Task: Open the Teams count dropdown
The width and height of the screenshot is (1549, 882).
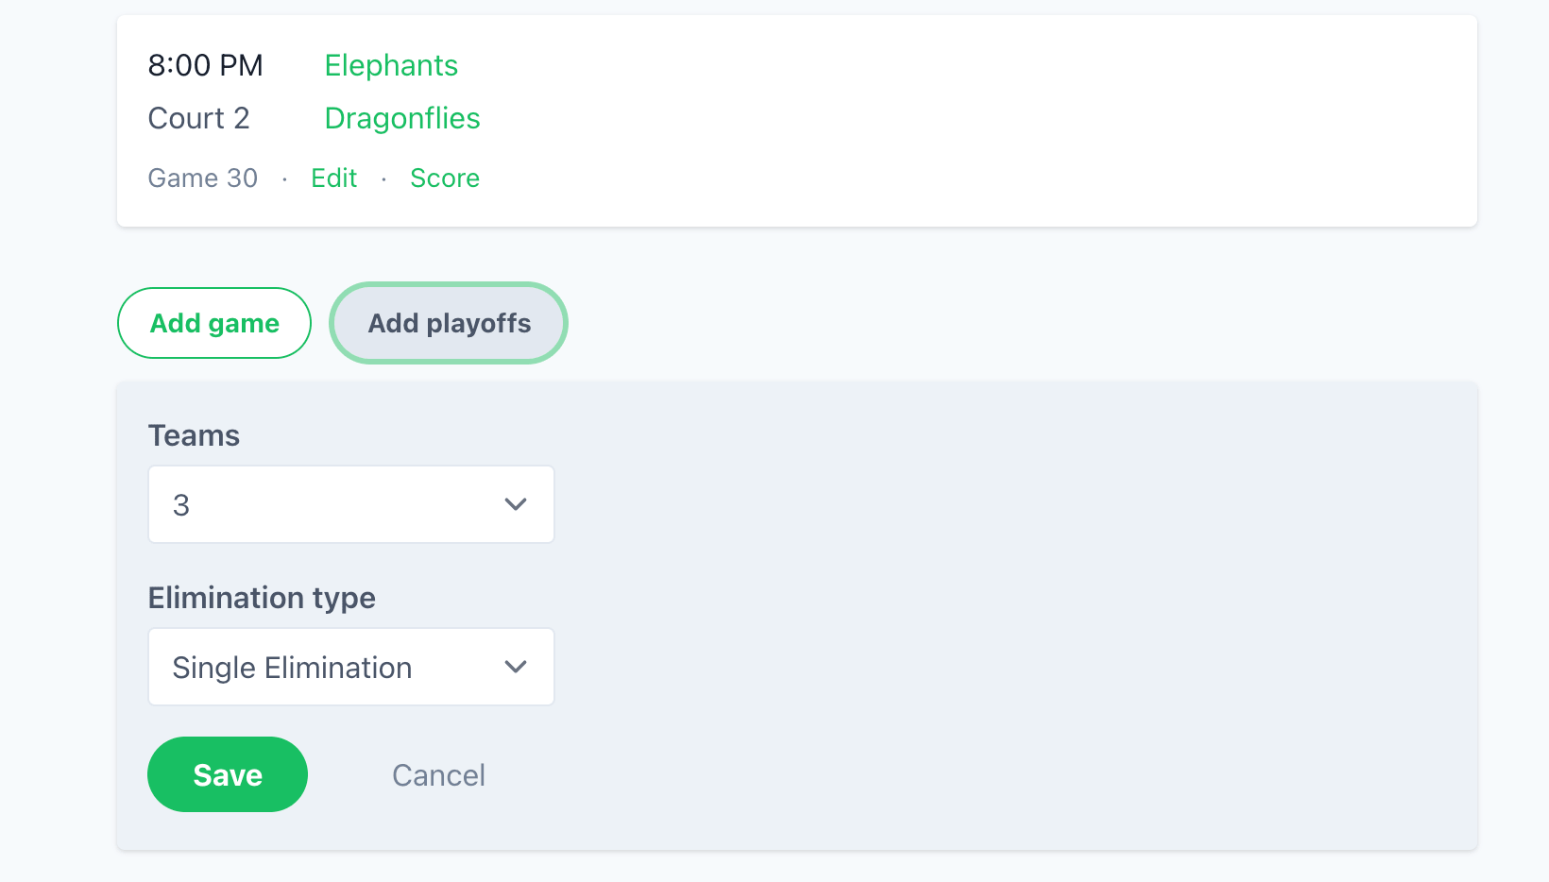Action: pyautogui.click(x=349, y=503)
